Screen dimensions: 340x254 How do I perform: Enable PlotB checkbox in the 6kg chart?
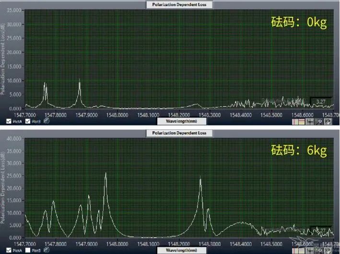point(28,250)
